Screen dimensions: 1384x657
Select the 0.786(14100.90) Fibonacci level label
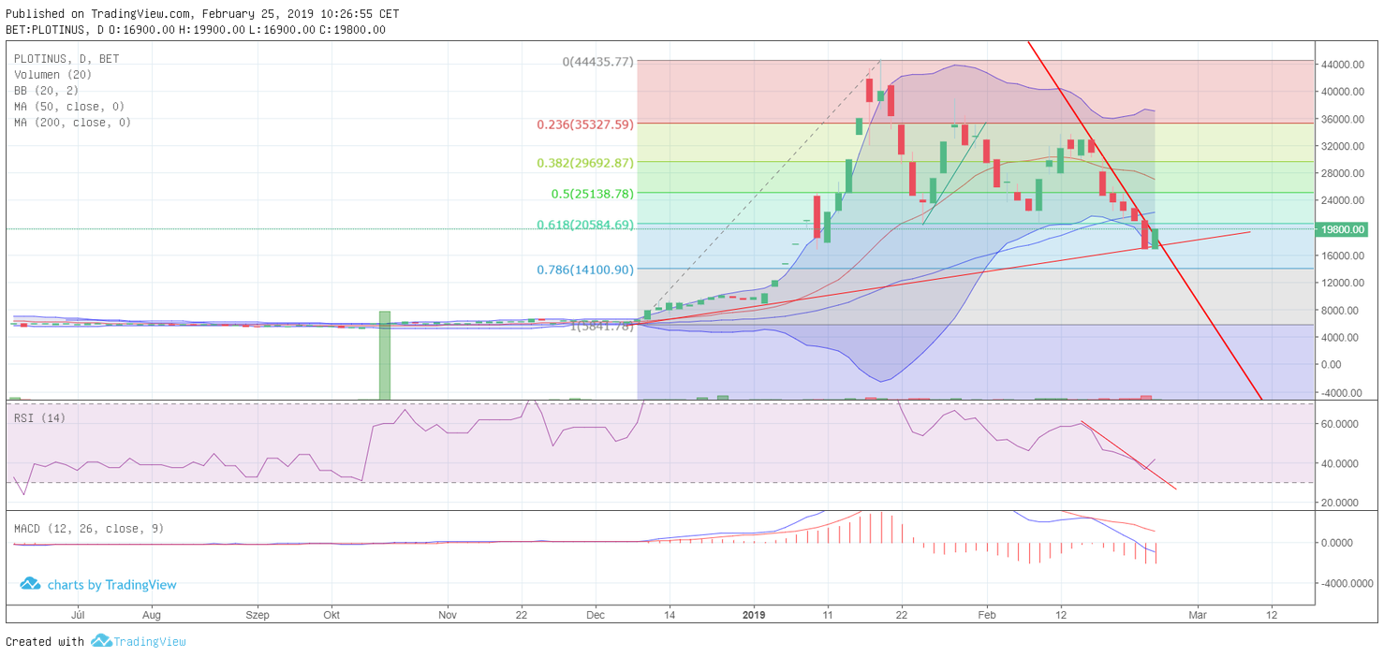[x=585, y=270]
